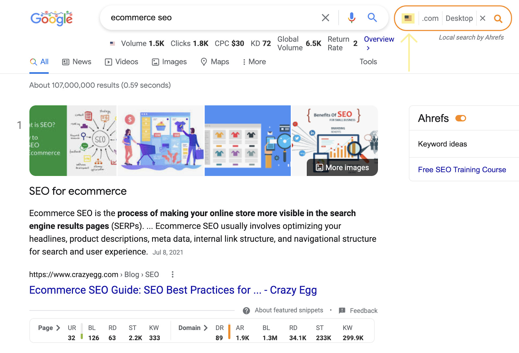Screen dimensions: 519x353
Task: Click the About featured snippets help icon
Action: 247,310
